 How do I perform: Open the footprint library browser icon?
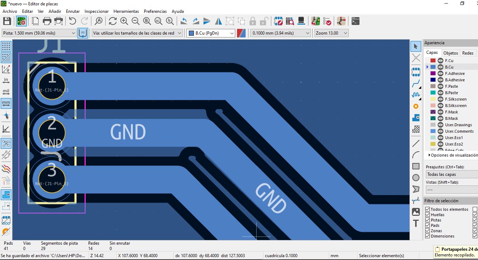point(290,21)
